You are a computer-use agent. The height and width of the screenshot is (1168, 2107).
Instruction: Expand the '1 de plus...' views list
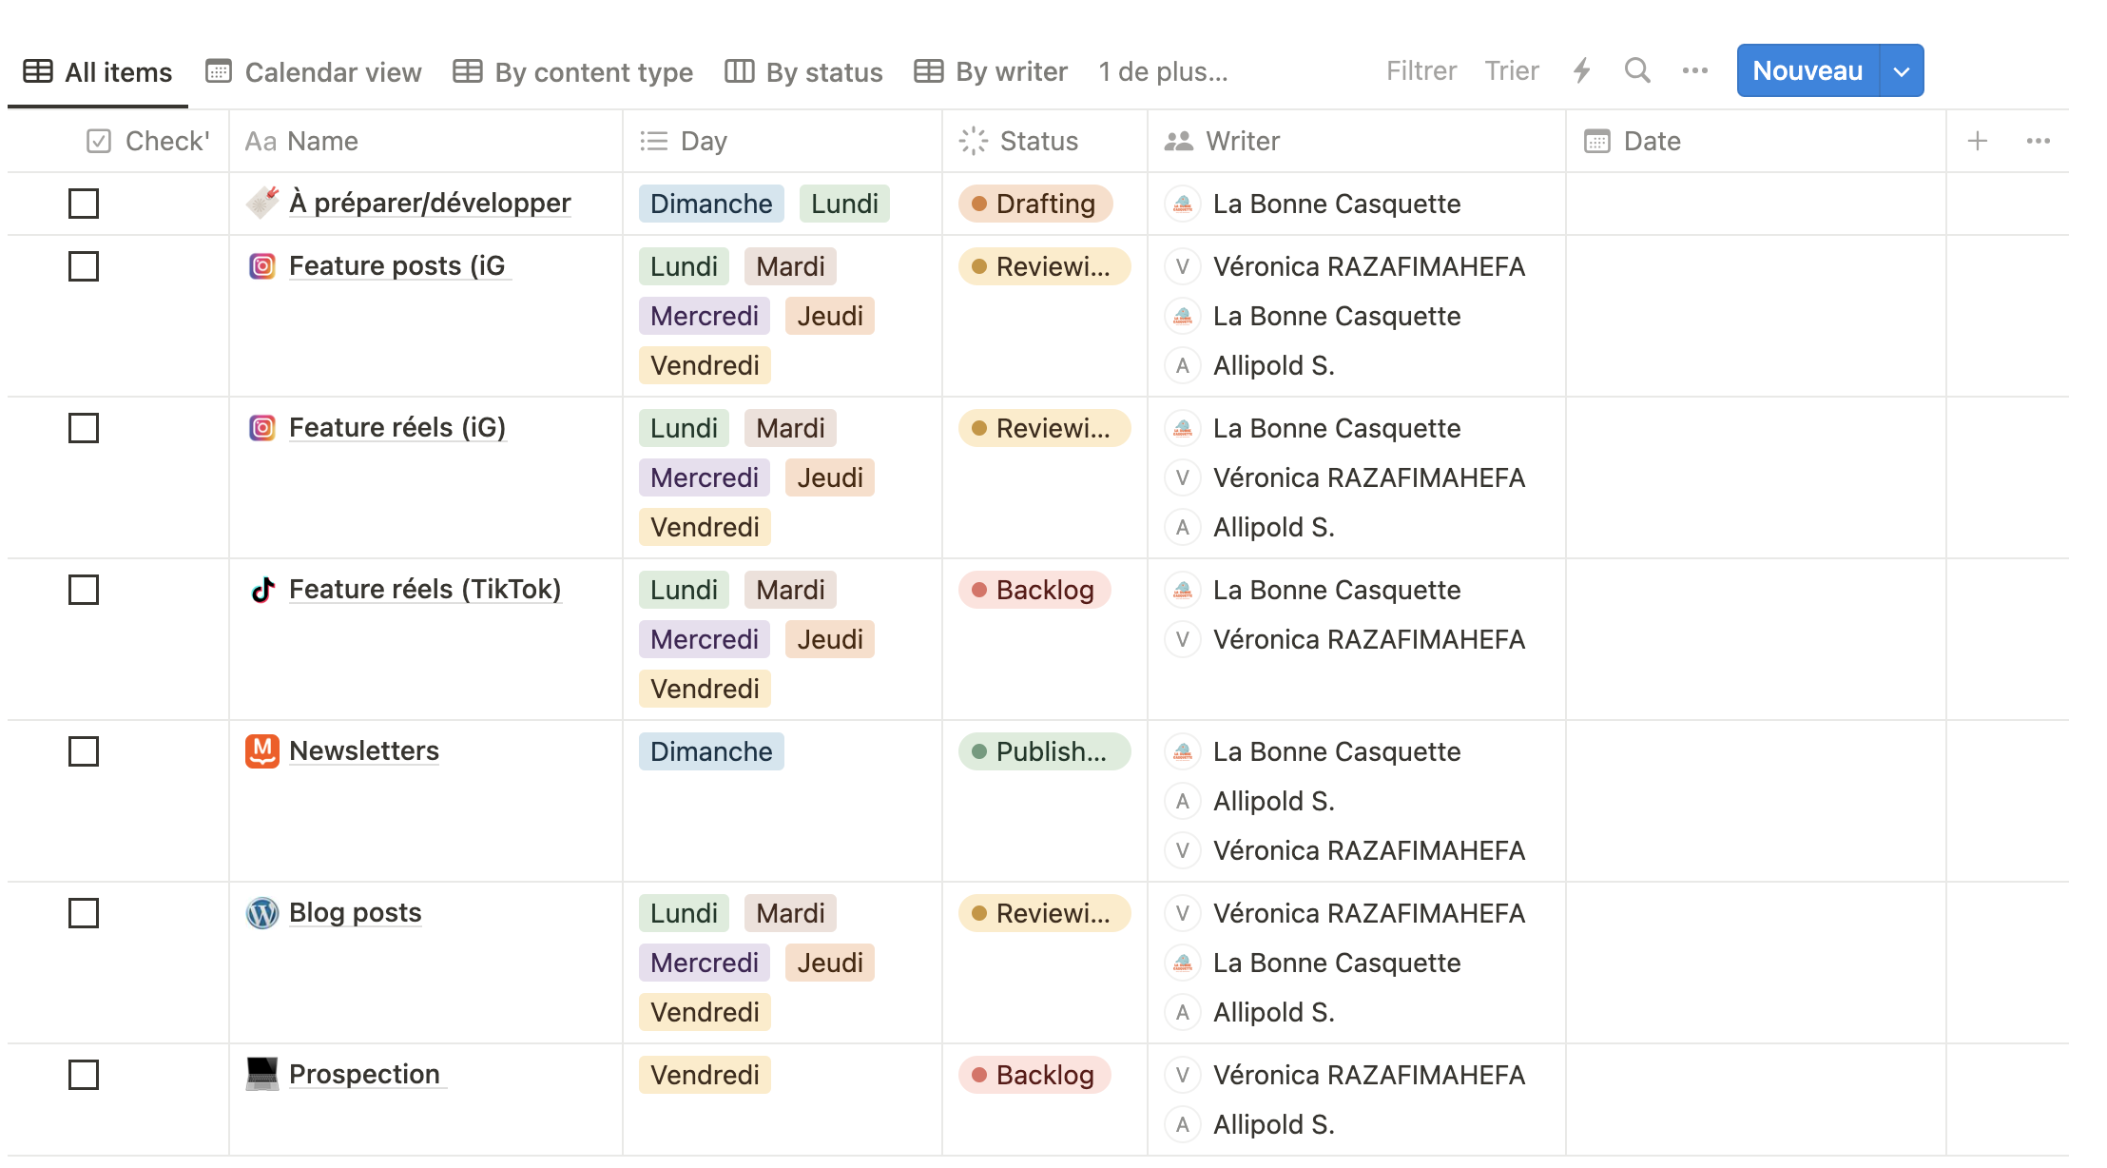tap(1163, 72)
